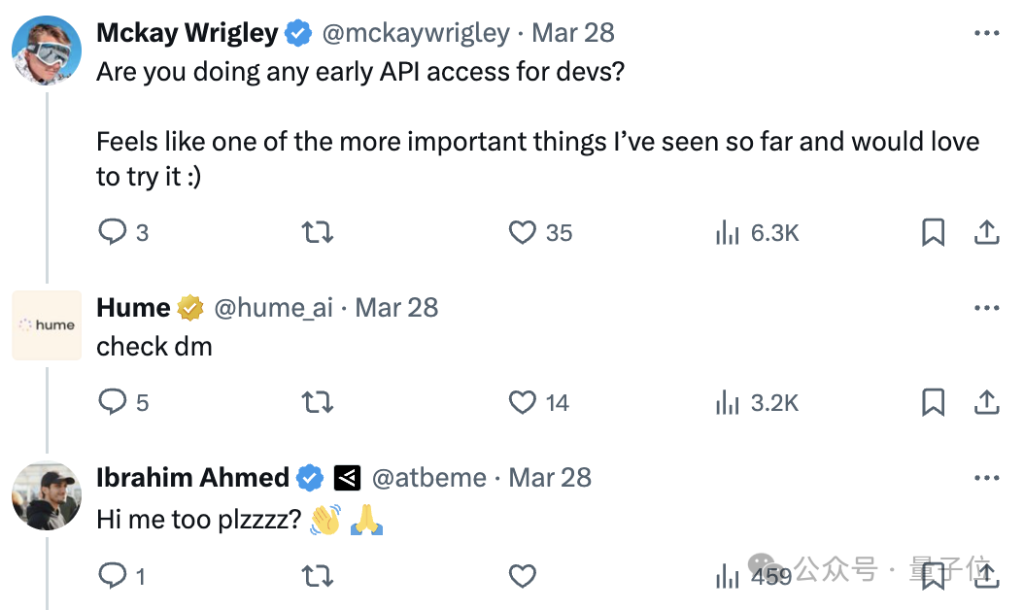The width and height of the screenshot is (1024, 610).
Task: View analytics of Mckay Wrigley's tweet
Action: pos(728,232)
